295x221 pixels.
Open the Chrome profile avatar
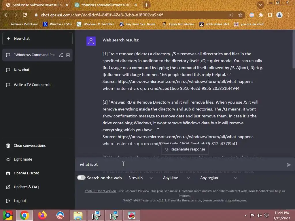tap(279, 15)
